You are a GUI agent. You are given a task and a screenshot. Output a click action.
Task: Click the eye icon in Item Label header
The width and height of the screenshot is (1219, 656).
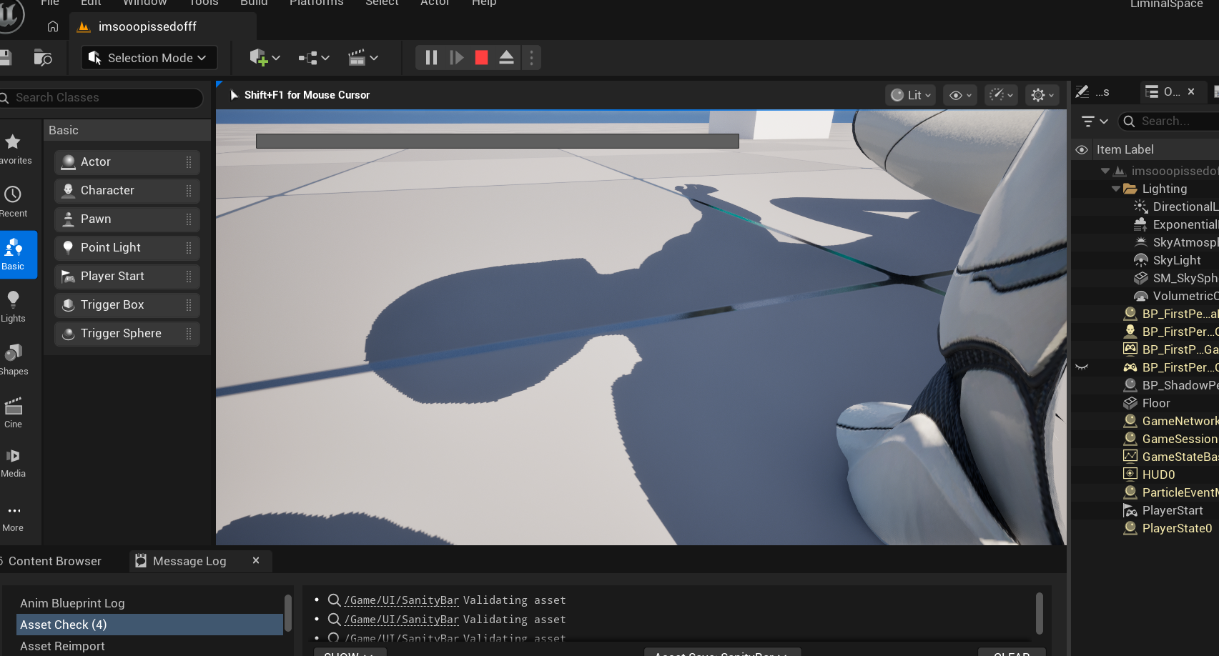click(1082, 149)
